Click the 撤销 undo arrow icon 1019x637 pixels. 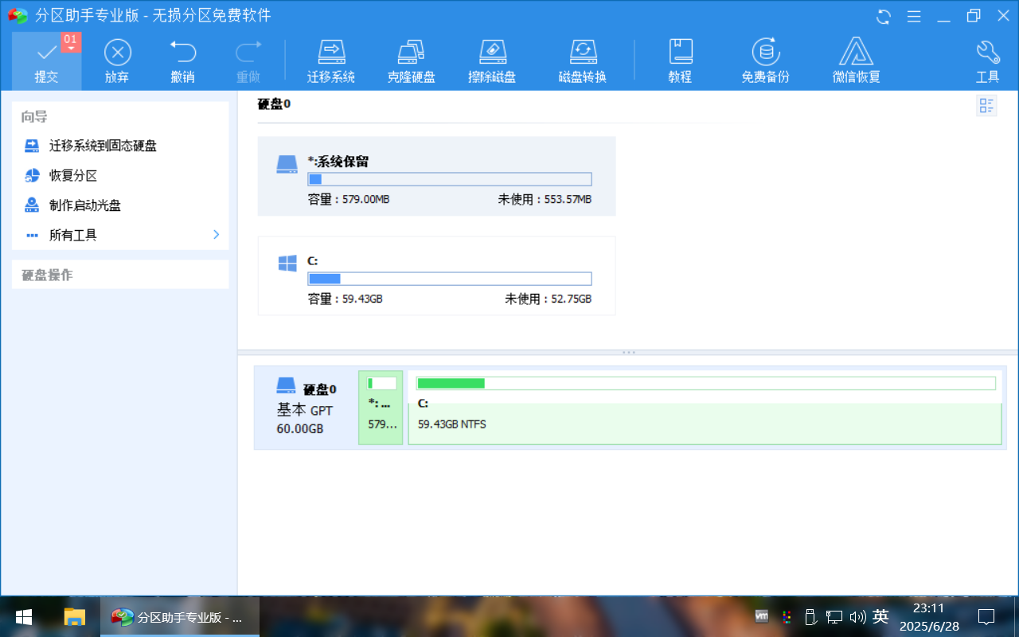(x=183, y=52)
